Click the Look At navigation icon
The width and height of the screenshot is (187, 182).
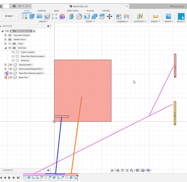point(118,170)
